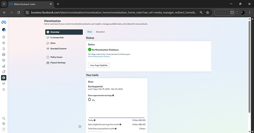Open the Partner Monetization Policies link
This screenshot has width=254, height=133.
coord(99,57)
